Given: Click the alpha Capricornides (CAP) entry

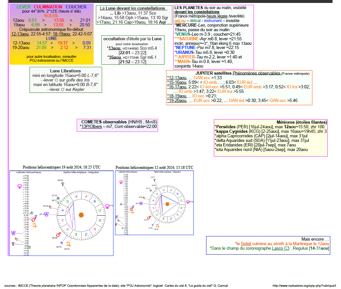Looking at the screenshot, I should coord(261,136).
